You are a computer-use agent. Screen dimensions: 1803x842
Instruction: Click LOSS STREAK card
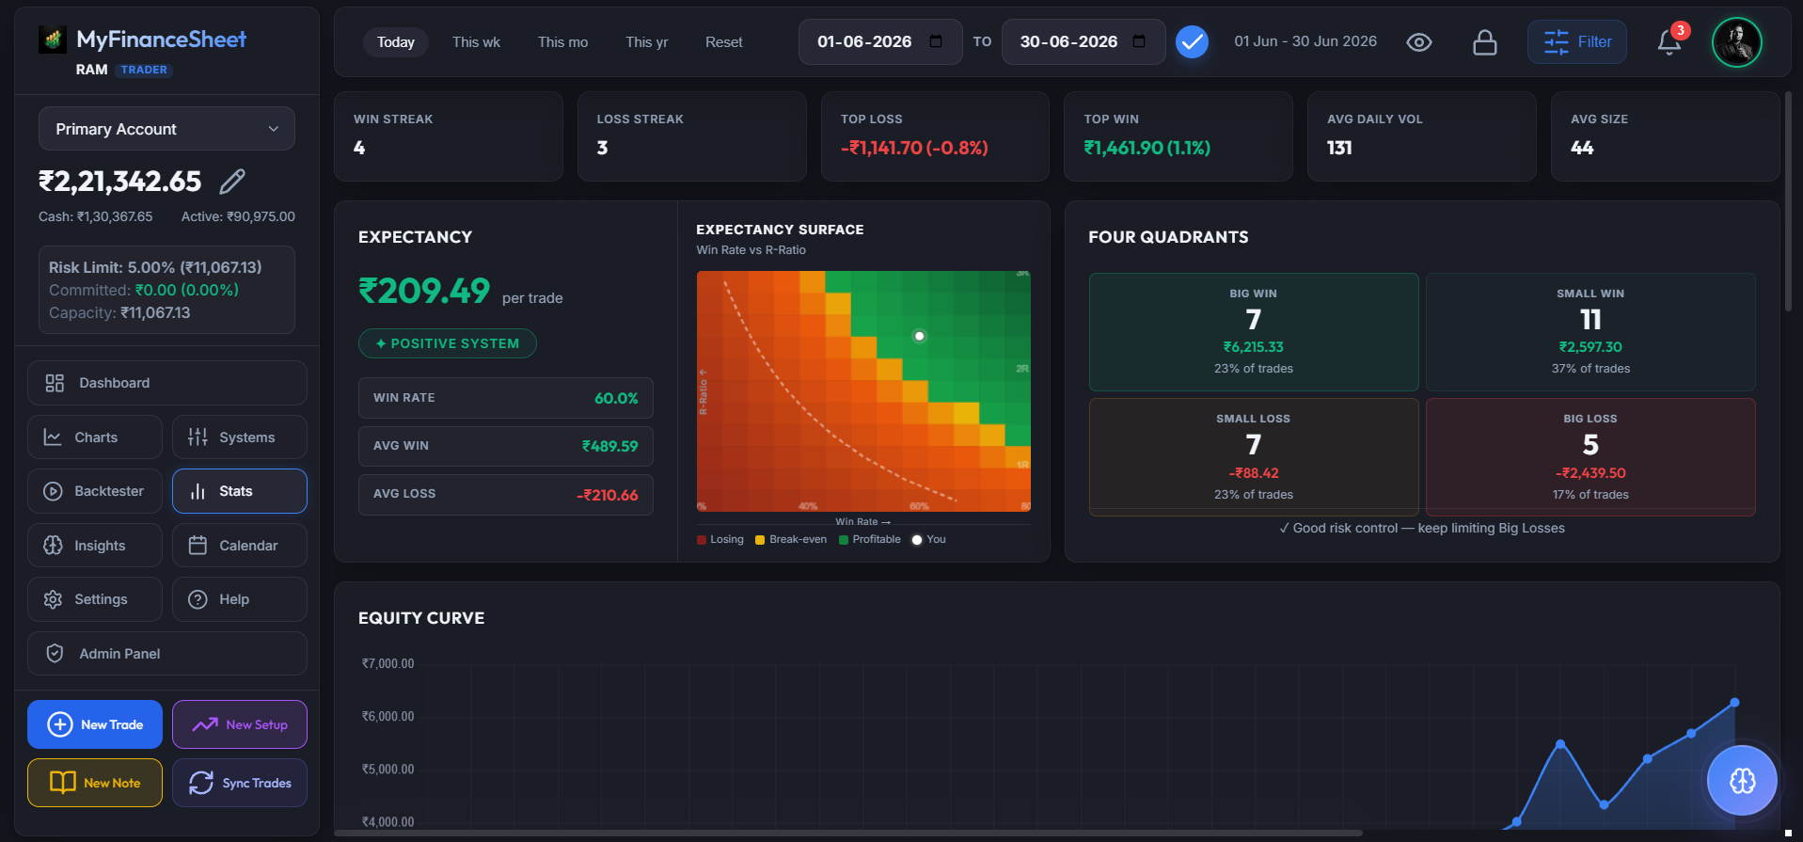691,136
